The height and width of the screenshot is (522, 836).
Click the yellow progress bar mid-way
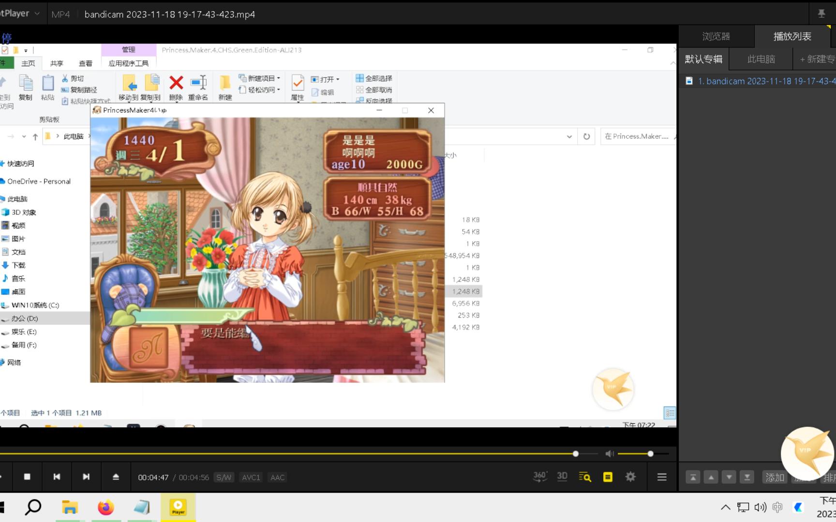pos(288,453)
